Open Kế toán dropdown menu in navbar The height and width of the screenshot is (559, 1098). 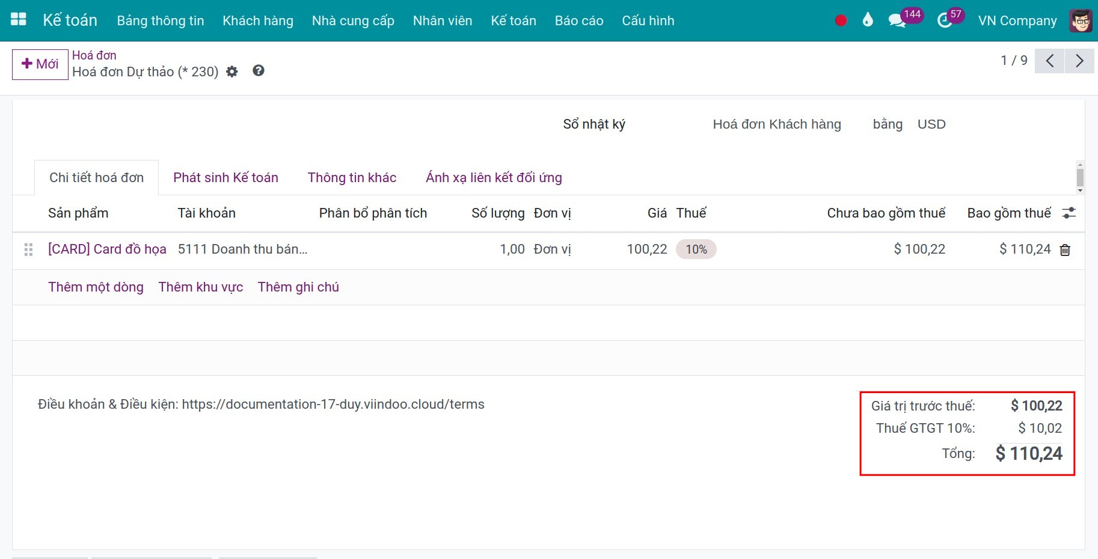(514, 20)
